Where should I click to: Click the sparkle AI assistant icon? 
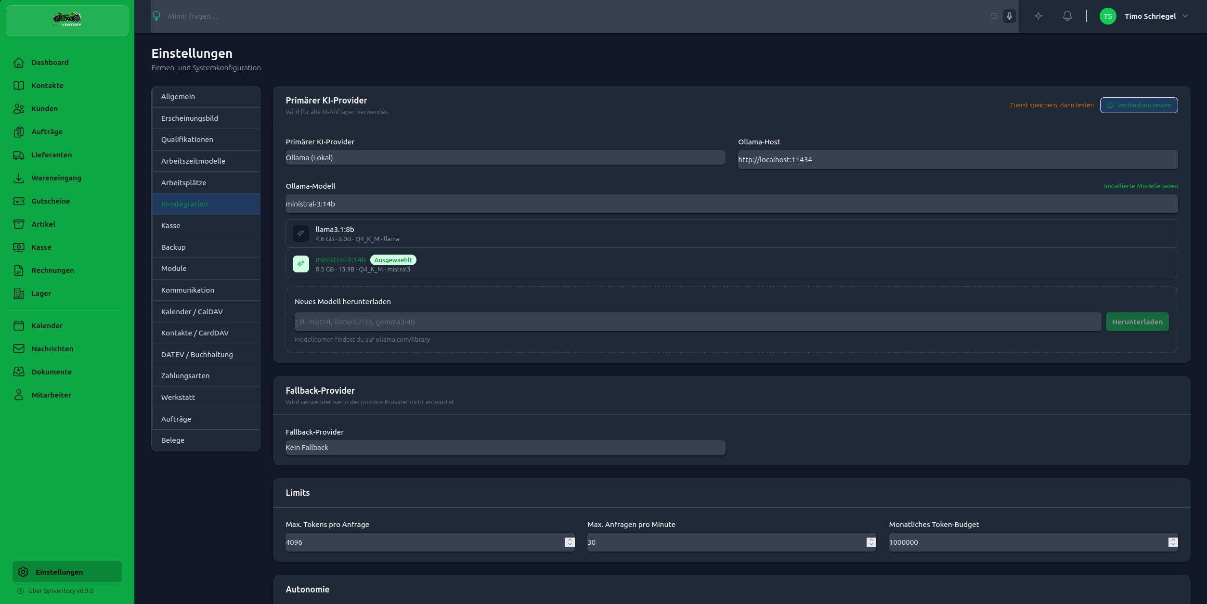click(x=1038, y=16)
